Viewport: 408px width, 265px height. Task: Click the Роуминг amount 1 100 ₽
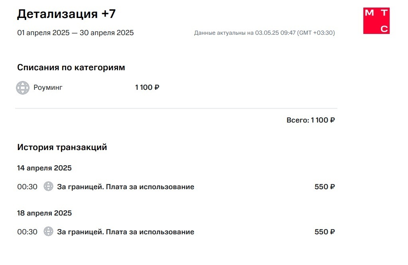click(x=147, y=88)
